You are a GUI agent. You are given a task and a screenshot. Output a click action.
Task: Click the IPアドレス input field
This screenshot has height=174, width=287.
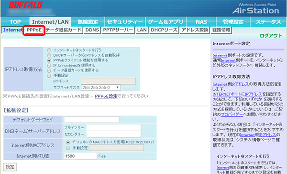click(109, 81)
